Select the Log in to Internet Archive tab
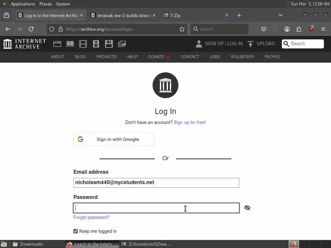Image resolution: width=331 pixels, height=248 pixels. [51, 15]
